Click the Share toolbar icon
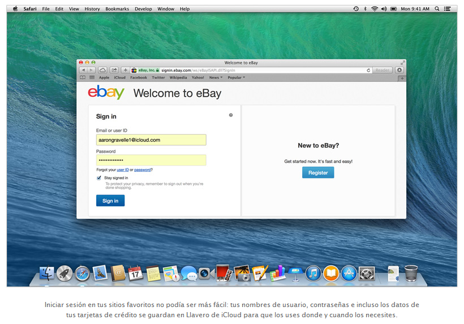 (114, 70)
